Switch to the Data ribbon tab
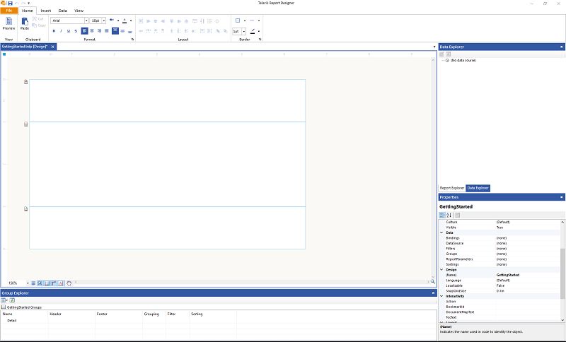Viewport: 566px width, 342px height. 63,11
